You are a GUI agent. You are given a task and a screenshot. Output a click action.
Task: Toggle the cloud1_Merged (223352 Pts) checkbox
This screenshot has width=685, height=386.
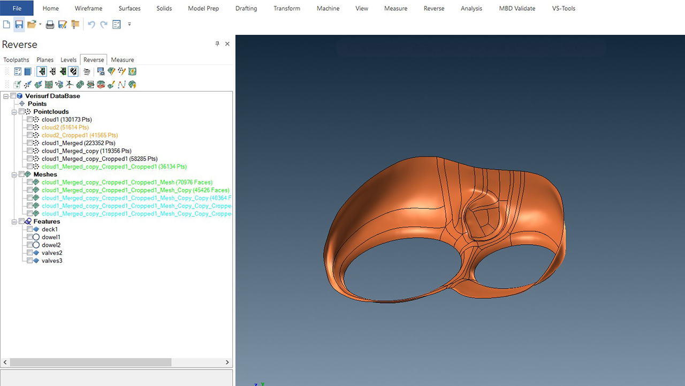point(30,143)
